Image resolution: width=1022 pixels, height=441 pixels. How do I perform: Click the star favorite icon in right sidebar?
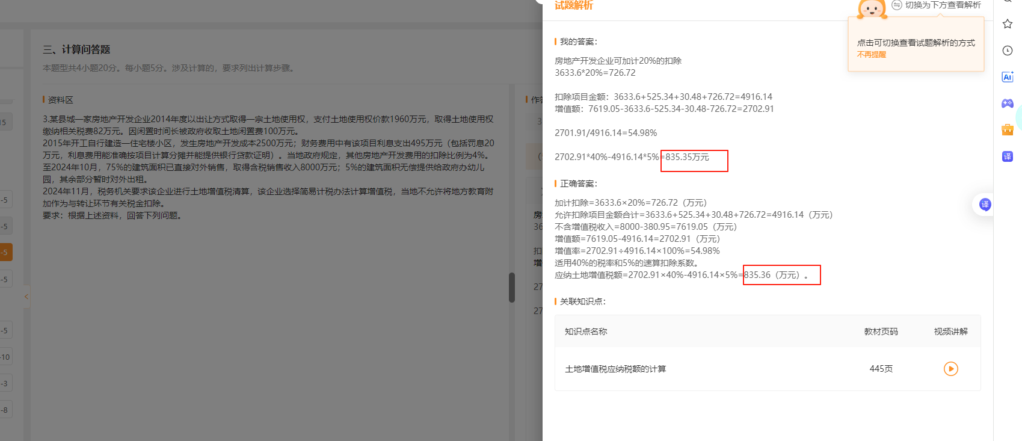[1008, 24]
